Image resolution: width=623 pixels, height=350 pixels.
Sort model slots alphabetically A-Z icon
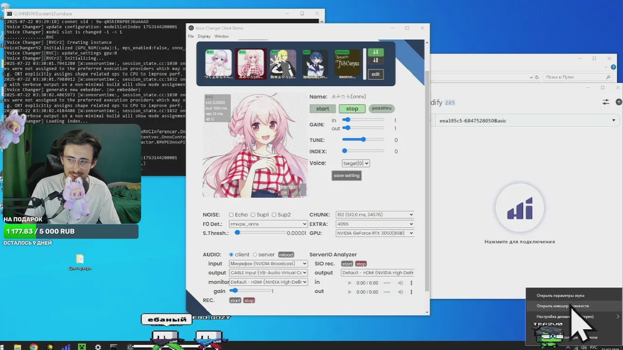point(376,60)
